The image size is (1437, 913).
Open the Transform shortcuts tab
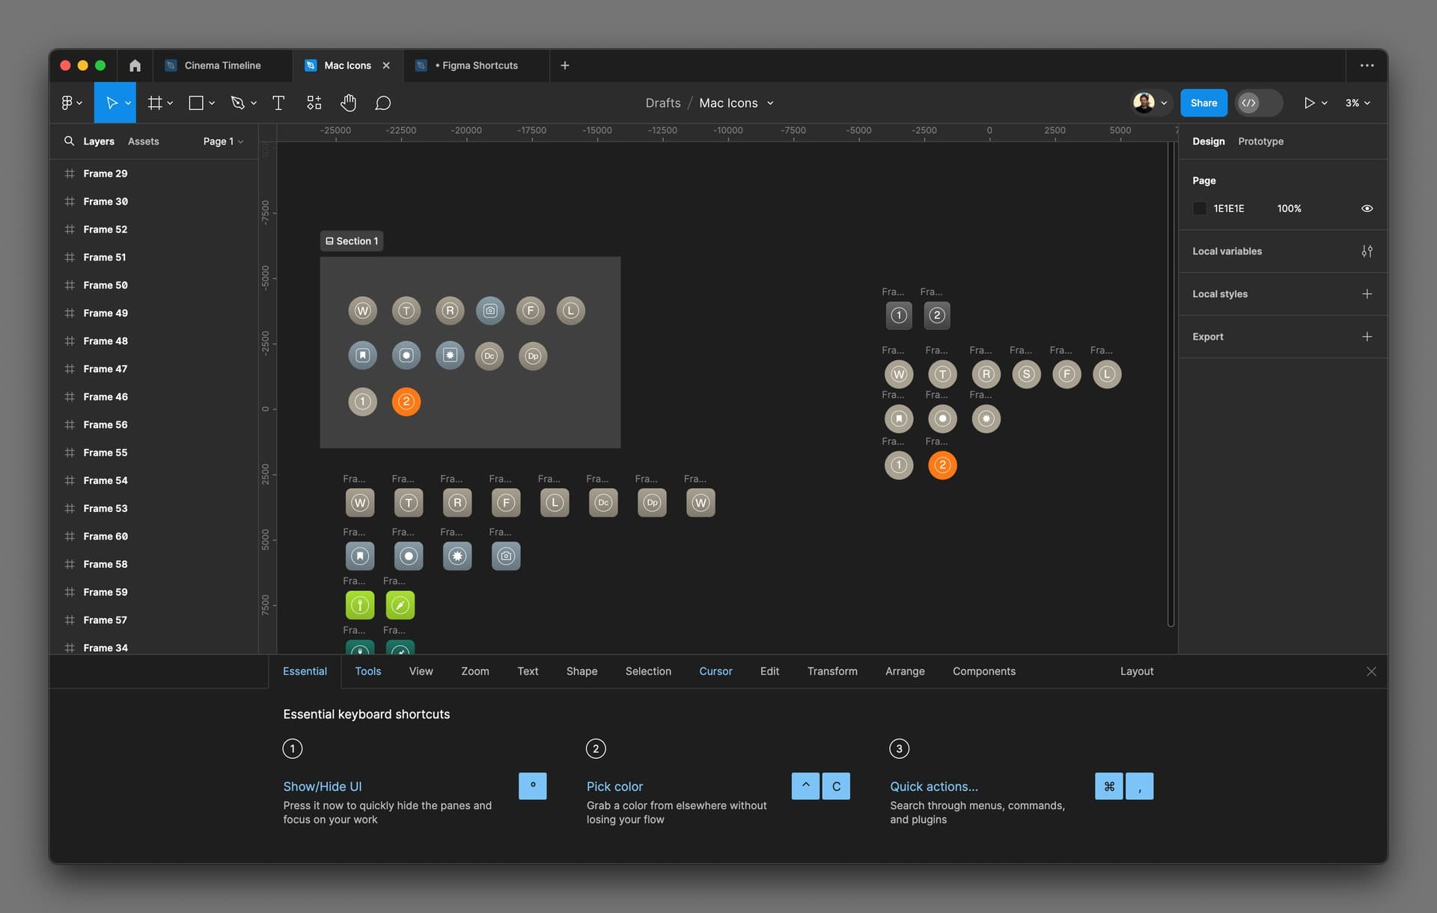tap(832, 671)
